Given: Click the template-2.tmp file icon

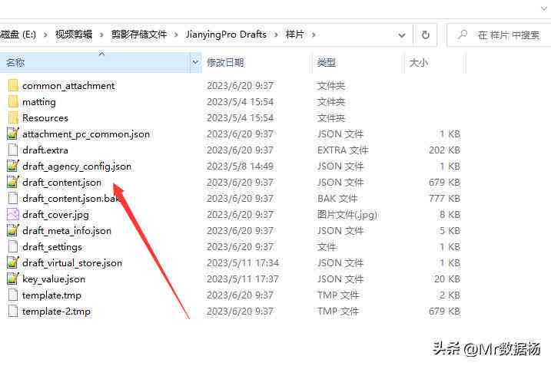Looking at the screenshot, I should (x=13, y=312).
